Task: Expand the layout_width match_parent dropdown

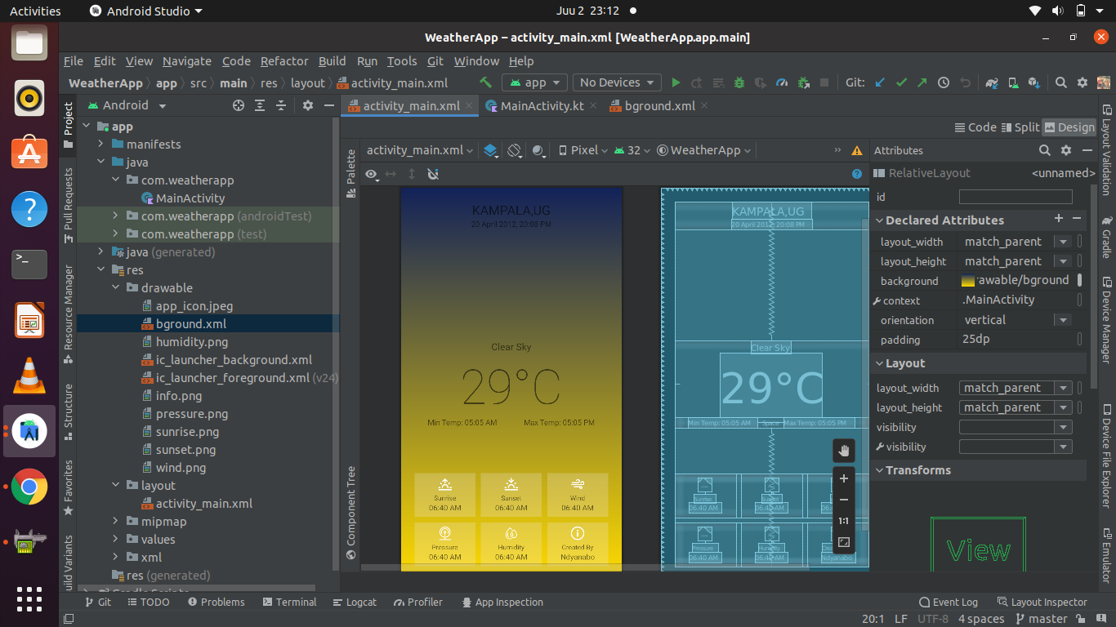Action: coord(1063,242)
